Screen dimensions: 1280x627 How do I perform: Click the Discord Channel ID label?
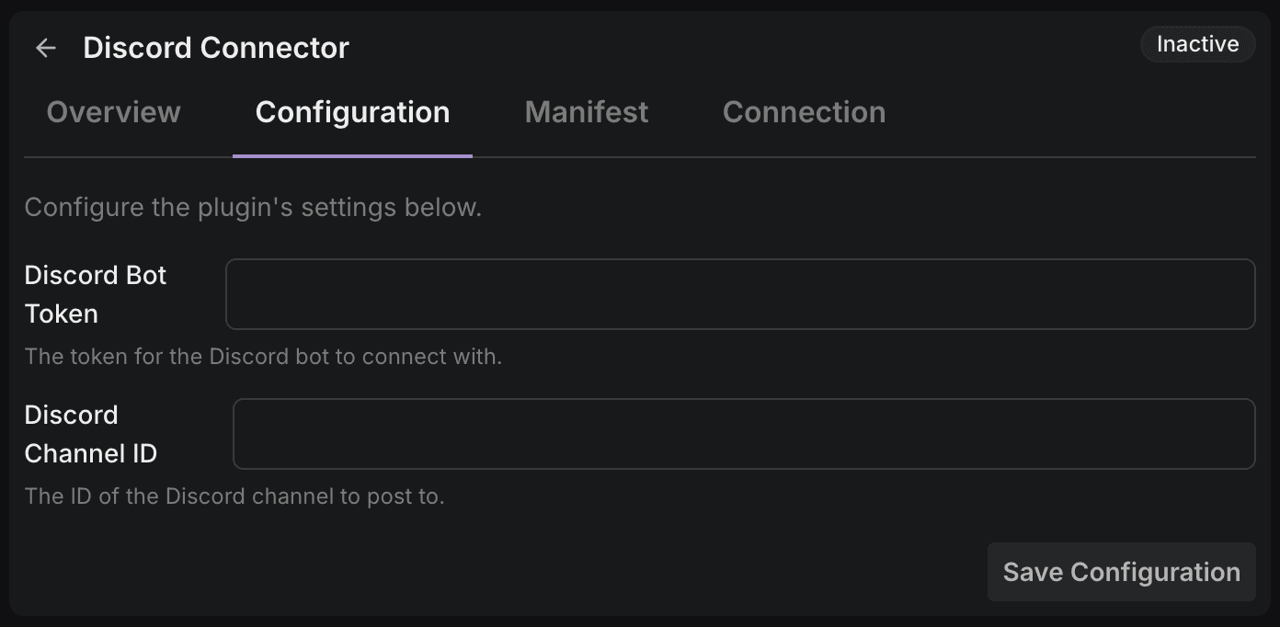[x=89, y=433]
